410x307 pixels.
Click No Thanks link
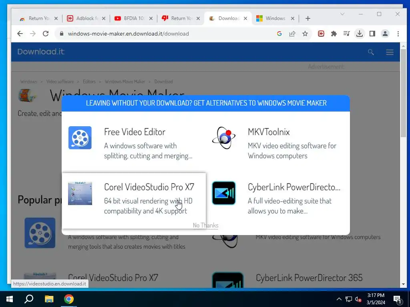[x=205, y=225]
